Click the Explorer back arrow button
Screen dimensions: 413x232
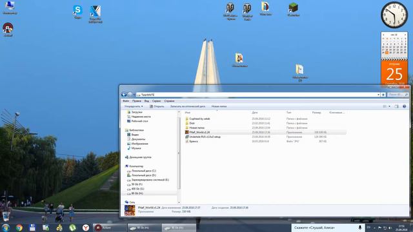click(124, 95)
